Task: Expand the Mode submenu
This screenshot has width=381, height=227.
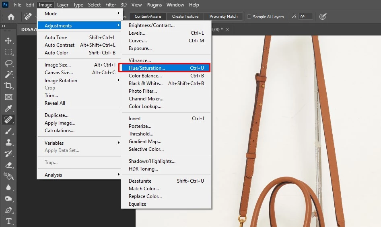Action: [x=79, y=14]
